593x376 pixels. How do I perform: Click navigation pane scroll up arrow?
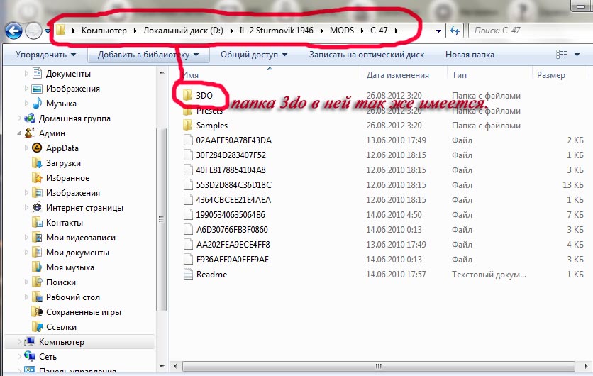pos(162,72)
